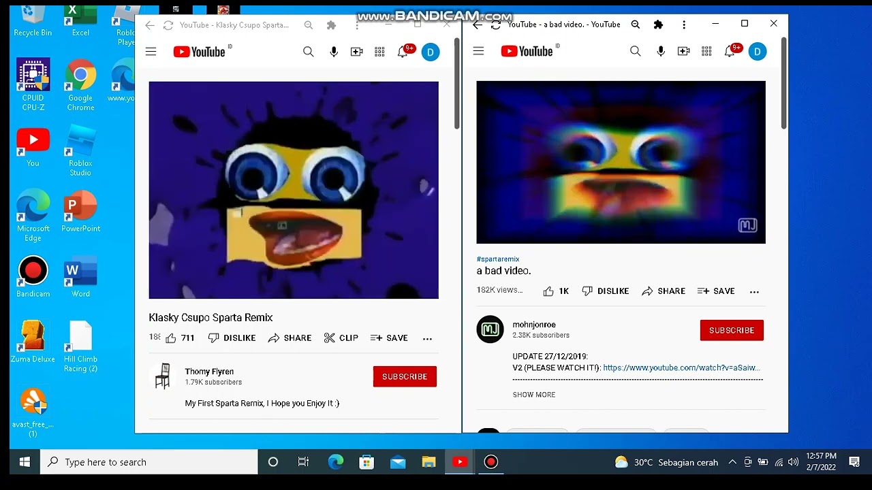
Task: Open the three-dot app menu in 'a bad video' window
Action: click(x=684, y=24)
